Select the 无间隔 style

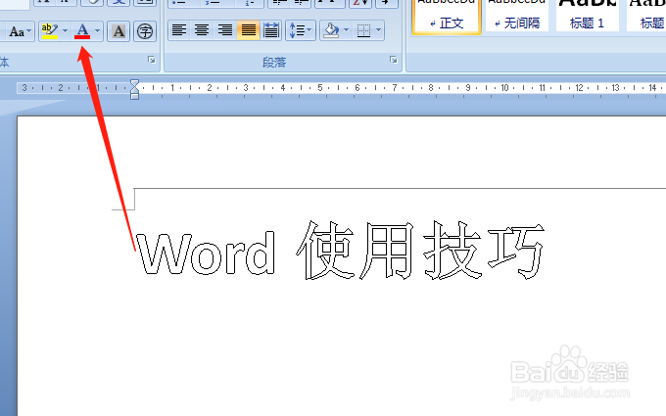pyautogui.click(x=516, y=16)
